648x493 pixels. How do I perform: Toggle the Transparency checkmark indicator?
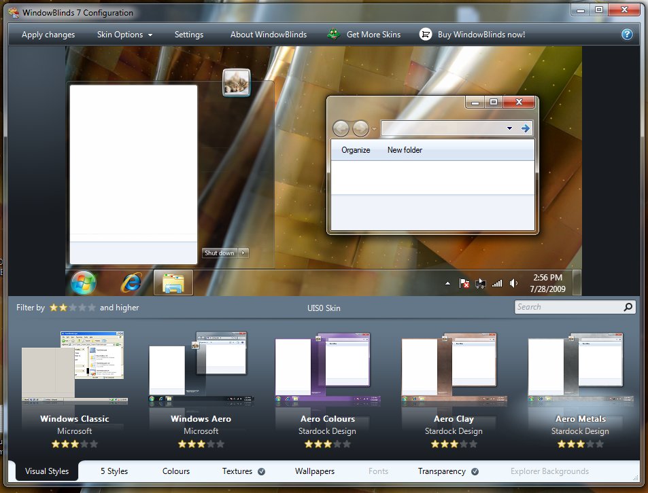click(475, 471)
